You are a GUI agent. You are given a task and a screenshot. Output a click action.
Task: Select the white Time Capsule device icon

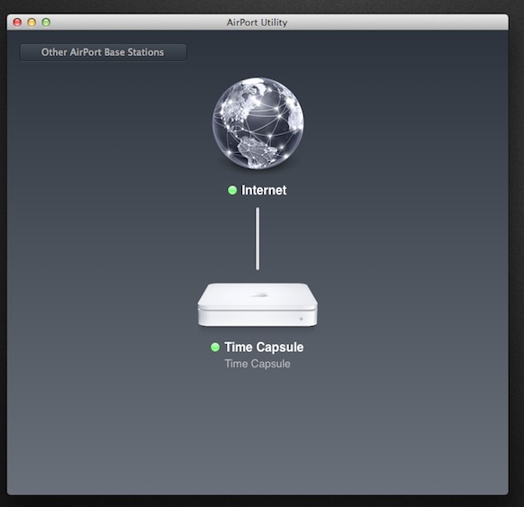click(x=257, y=304)
